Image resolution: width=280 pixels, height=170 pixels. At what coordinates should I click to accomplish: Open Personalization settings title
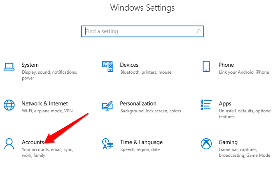coord(138,103)
